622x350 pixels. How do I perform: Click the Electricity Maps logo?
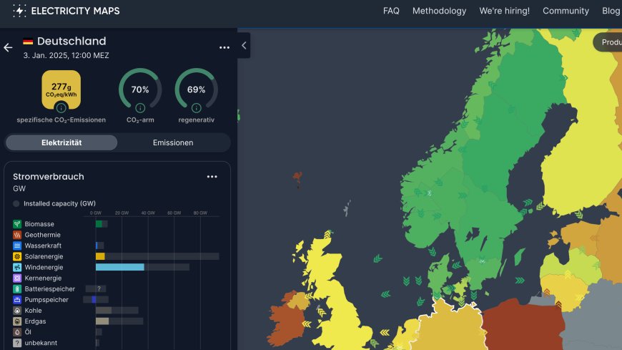66,11
